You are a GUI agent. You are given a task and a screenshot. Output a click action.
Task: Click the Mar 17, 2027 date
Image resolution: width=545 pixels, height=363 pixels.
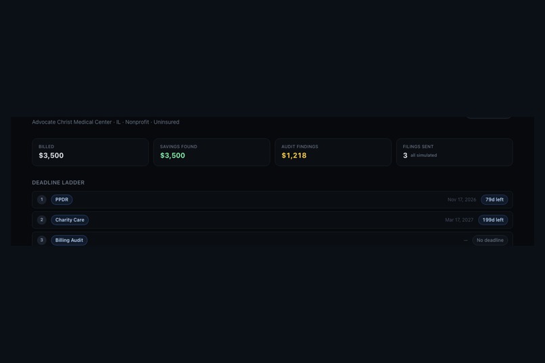click(x=459, y=220)
